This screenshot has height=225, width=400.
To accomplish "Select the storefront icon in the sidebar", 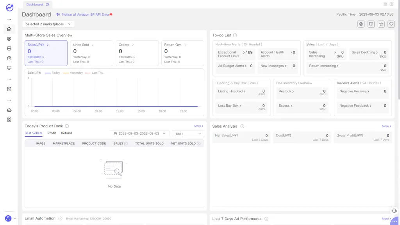I will click(x=9, y=49).
